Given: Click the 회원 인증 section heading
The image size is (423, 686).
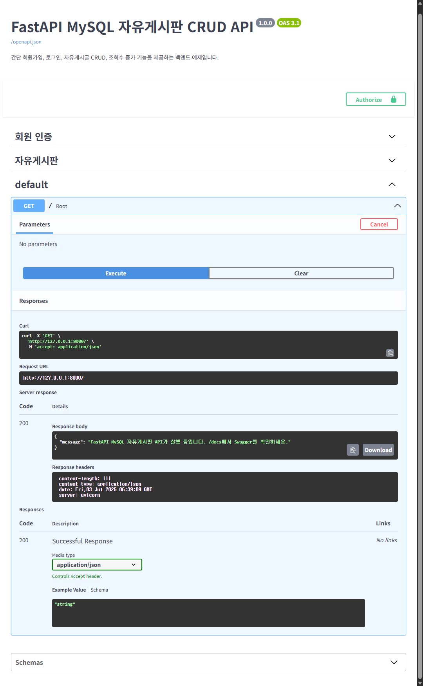Looking at the screenshot, I should tap(33, 136).
